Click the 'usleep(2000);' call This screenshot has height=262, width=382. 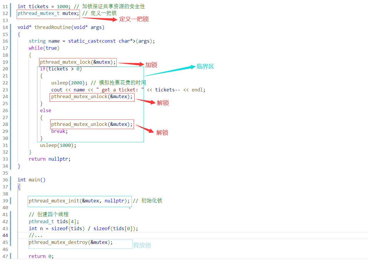coord(69,83)
